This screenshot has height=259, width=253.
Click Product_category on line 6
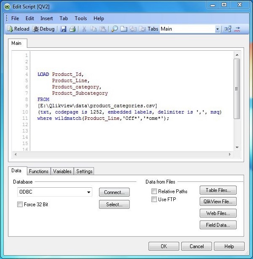click(x=75, y=87)
